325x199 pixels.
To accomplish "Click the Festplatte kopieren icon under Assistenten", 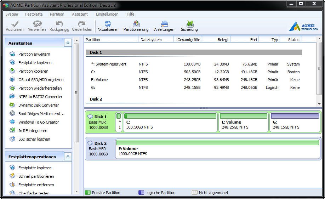I will coord(12,63).
